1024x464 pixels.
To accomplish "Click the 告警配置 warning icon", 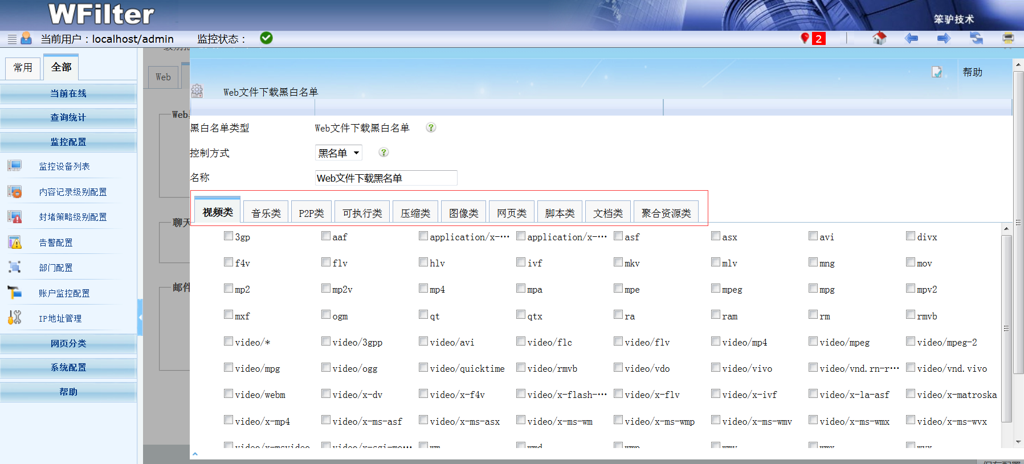I will [x=15, y=243].
